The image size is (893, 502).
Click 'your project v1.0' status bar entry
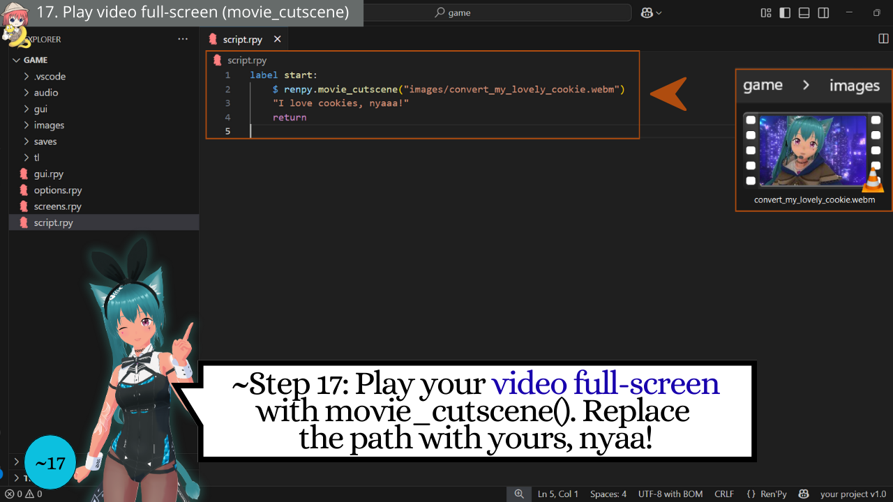point(853,494)
